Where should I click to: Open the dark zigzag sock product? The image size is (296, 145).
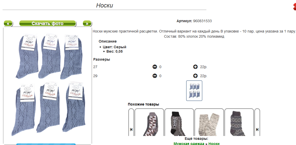coord(239,122)
